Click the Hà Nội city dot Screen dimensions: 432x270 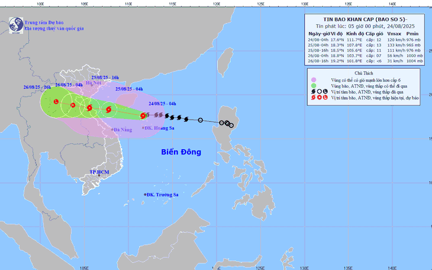coord(92,85)
